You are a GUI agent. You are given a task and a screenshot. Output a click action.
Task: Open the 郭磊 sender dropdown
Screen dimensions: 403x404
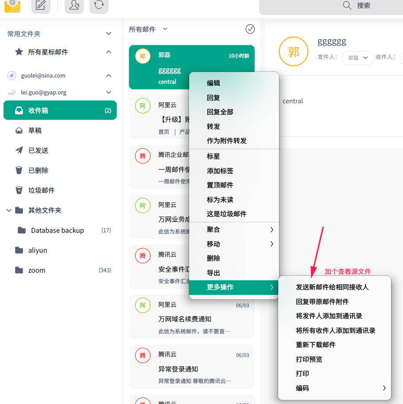(358, 58)
